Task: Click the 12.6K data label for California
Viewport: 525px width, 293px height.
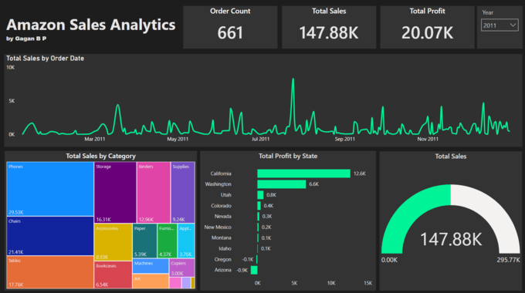Action: tap(360, 173)
